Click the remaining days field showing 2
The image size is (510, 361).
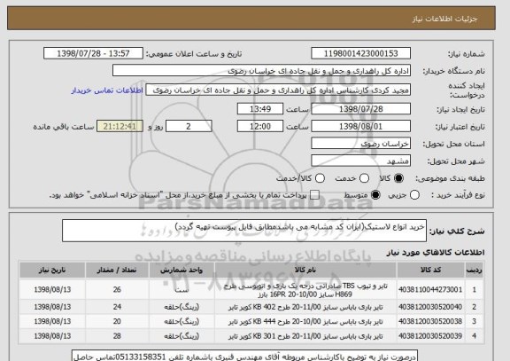point(189,126)
